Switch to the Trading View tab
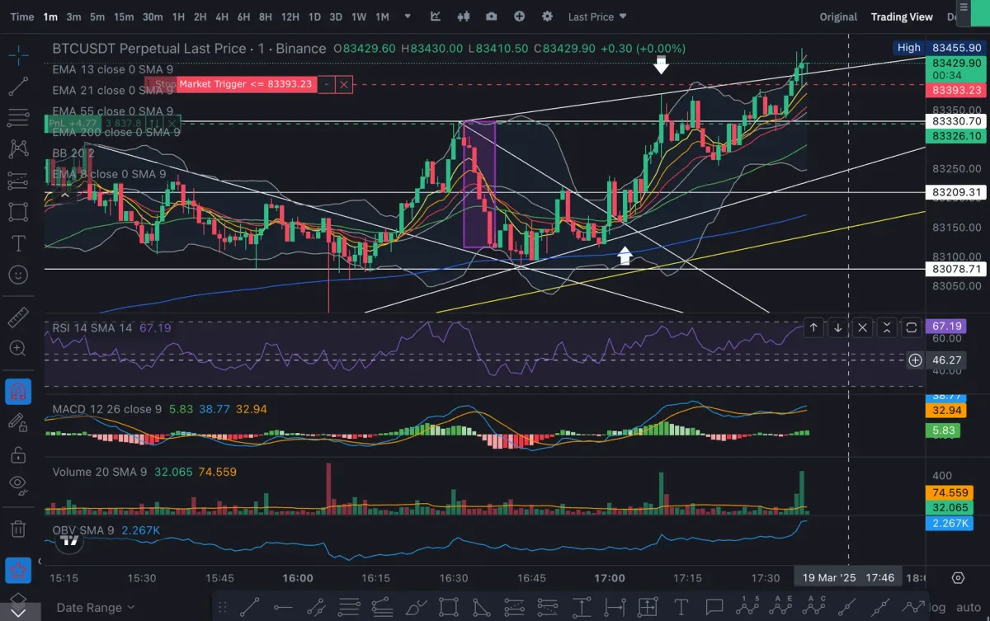This screenshot has height=621, width=990. [x=902, y=16]
